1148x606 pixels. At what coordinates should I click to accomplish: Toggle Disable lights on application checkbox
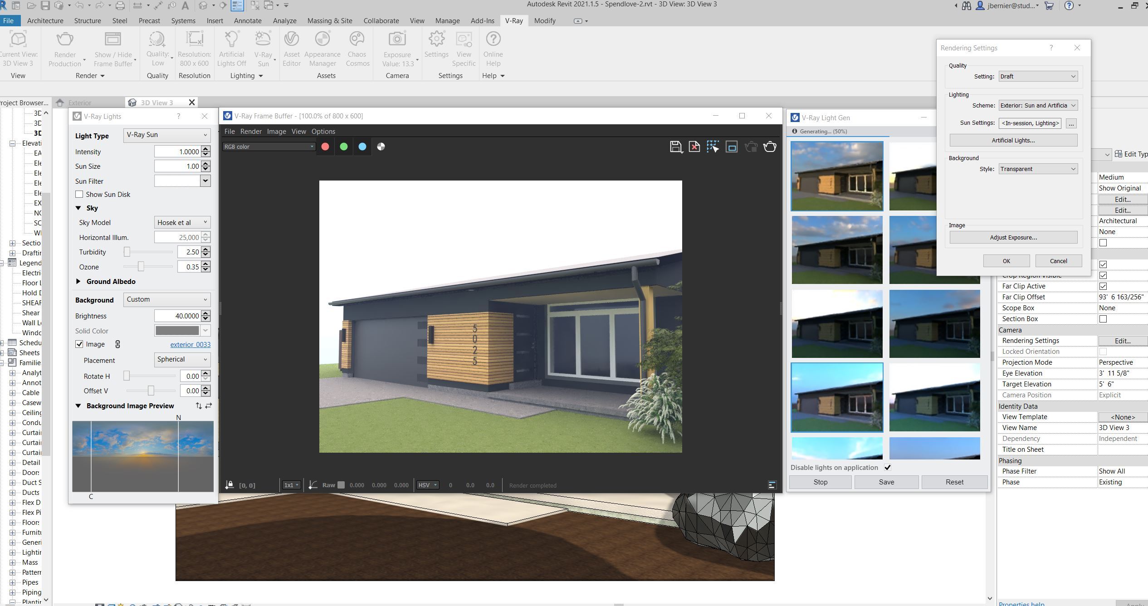click(x=888, y=467)
